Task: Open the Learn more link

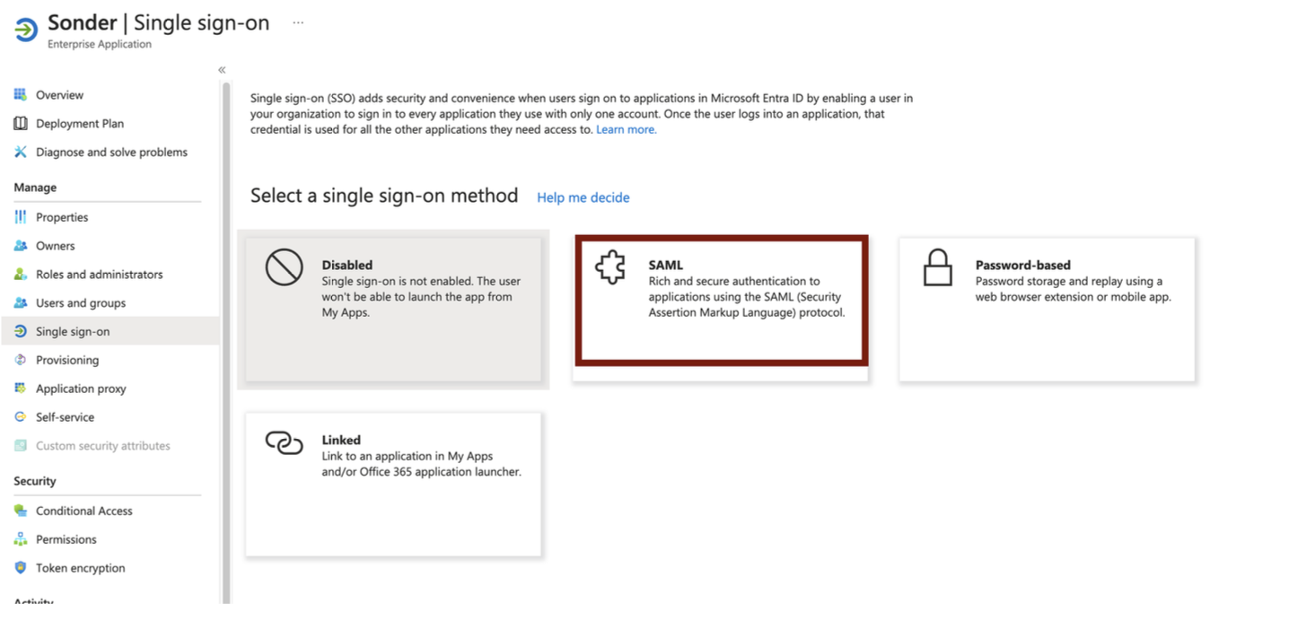Action: click(x=626, y=129)
